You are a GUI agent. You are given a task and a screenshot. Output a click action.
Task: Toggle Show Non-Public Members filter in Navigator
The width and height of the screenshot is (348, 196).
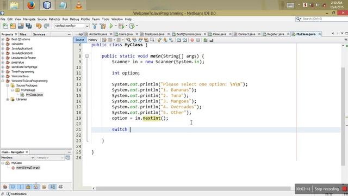[x=28, y=187]
